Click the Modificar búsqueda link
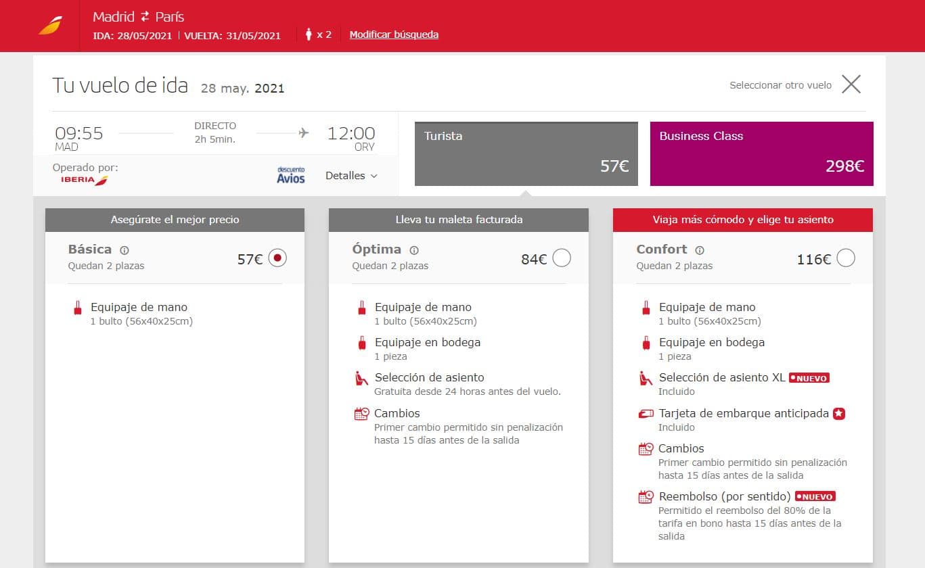The width and height of the screenshot is (925, 568). point(394,34)
